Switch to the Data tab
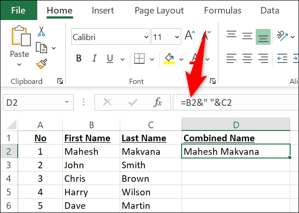Image resolution: width=299 pixels, height=213 pixels. (x=270, y=11)
